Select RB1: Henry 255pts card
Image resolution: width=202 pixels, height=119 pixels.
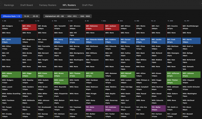coord(61,41)
